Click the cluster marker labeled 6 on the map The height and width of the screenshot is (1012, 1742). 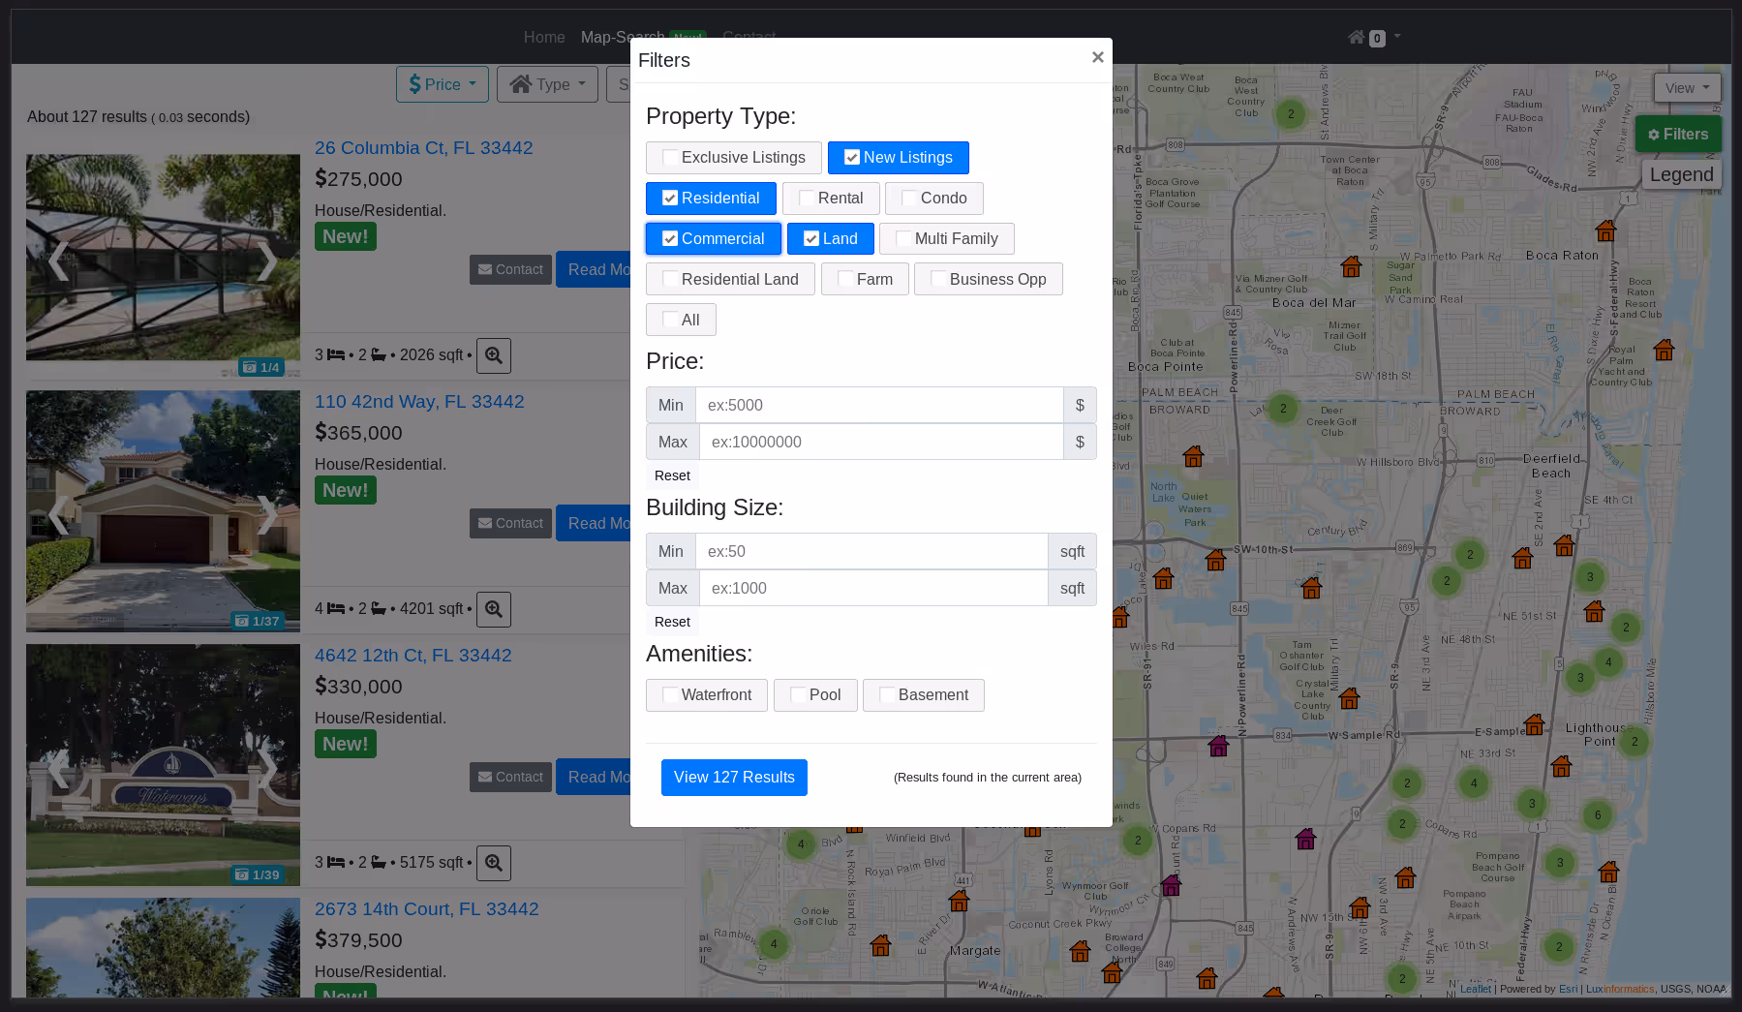[x=1598, y=815]
